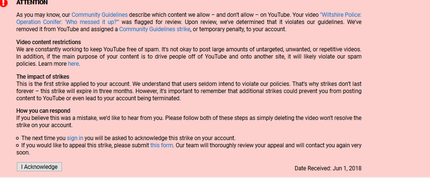Click 'The impact of strikes' heading
This screenshot has width=430, height=178.
(43, 77)
